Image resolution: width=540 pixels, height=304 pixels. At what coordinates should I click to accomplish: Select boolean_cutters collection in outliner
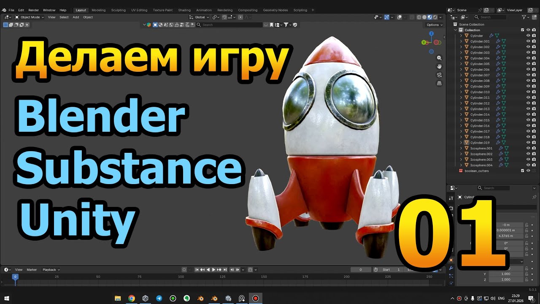tap(477, 171)
